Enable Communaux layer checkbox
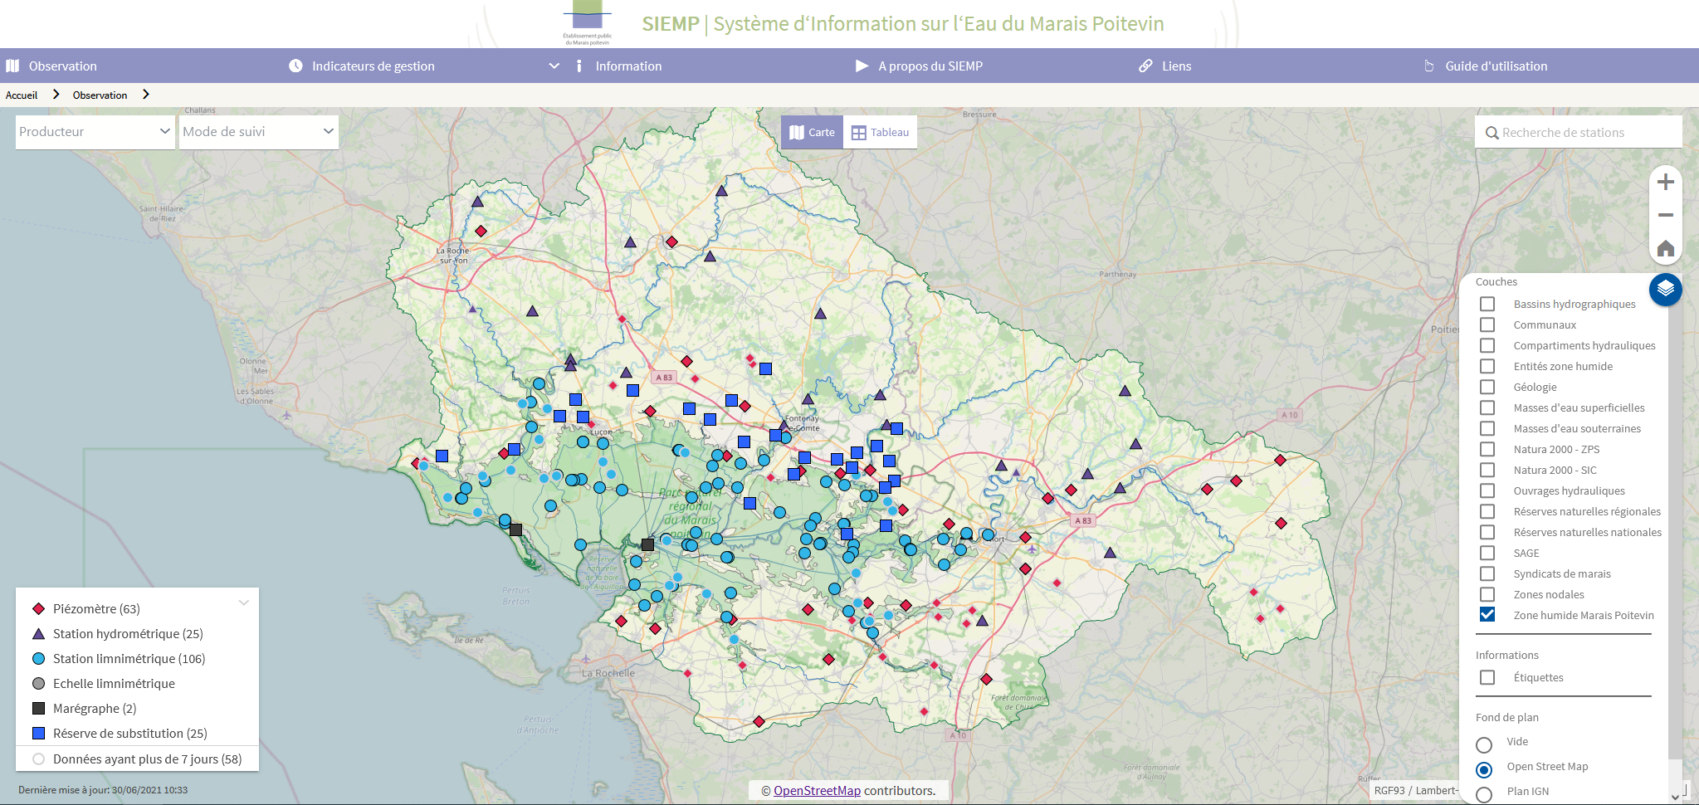 point(1487,324)
